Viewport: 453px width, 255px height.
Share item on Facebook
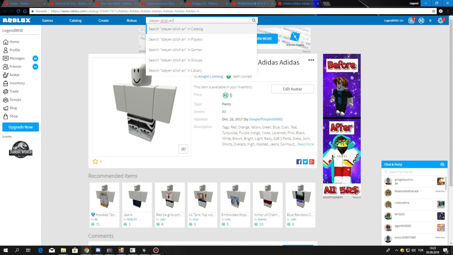tap(299, 162)
